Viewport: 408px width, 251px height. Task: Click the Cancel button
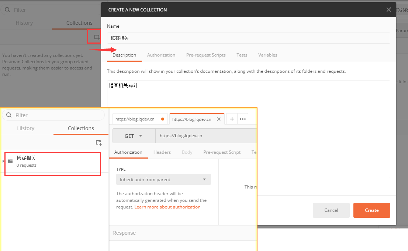(x=331, y=210)
